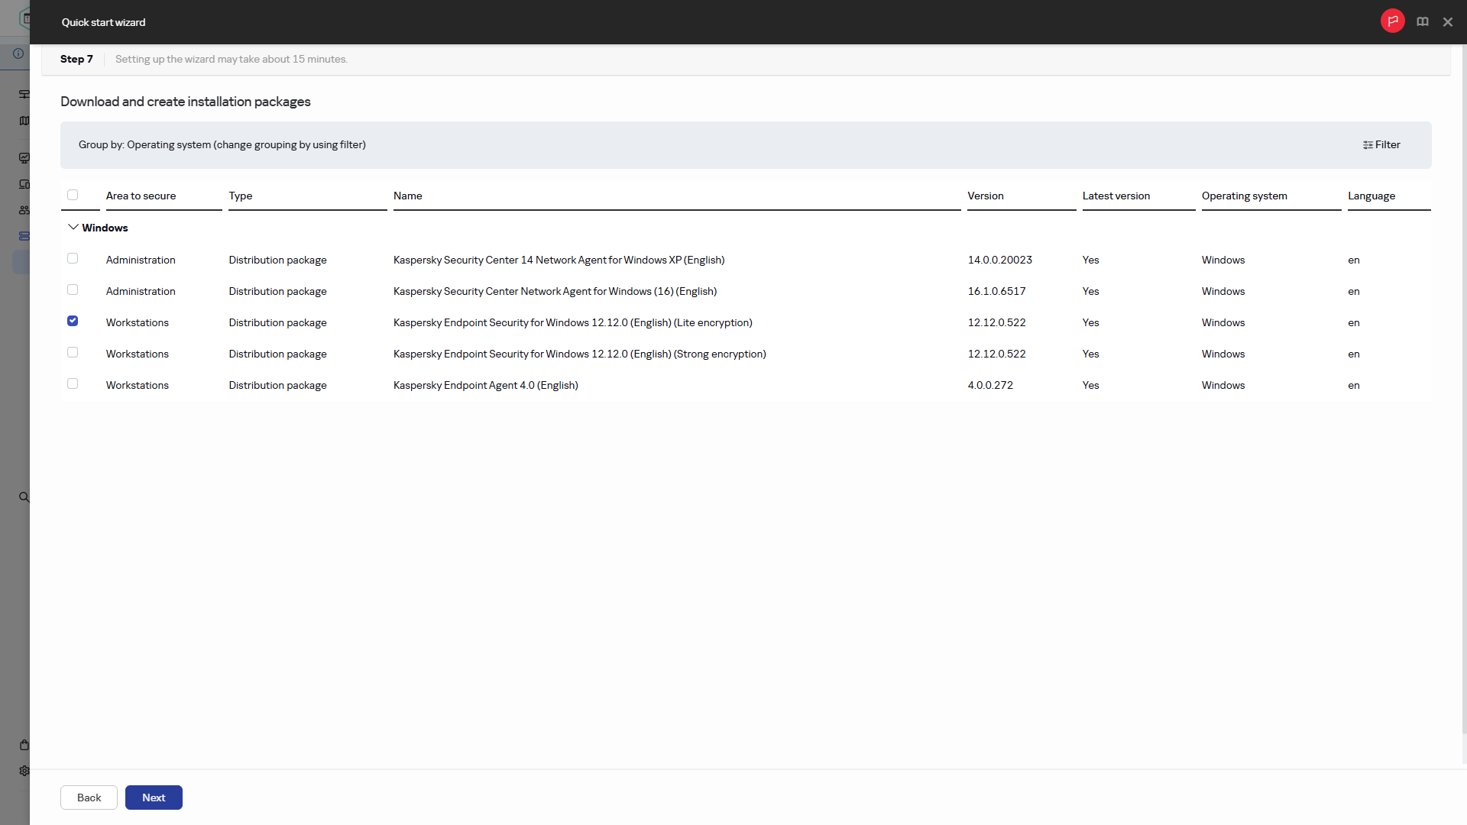Toggle the select-all header checkbox
The height and width of the screenshot is (825, 1467).
(x=73, y=196)
